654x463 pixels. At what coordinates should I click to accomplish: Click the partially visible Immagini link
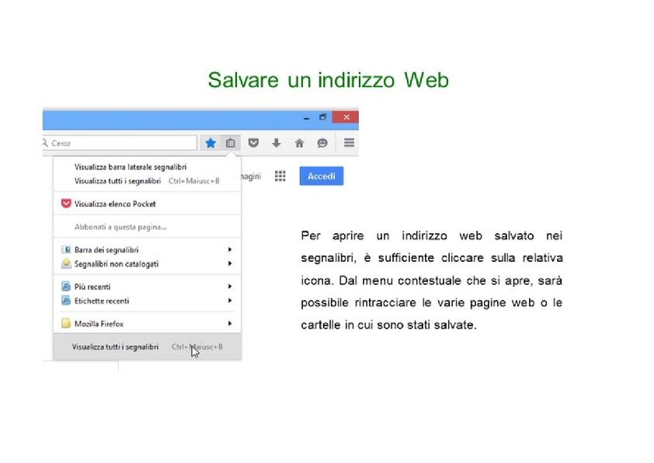point(252,176)
